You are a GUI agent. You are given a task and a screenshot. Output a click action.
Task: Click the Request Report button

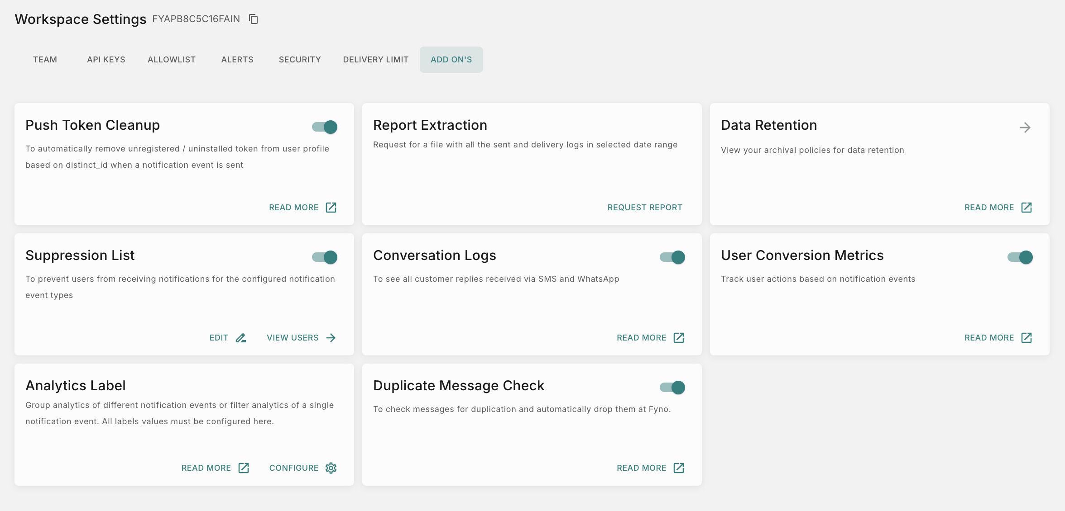point(644,208)
